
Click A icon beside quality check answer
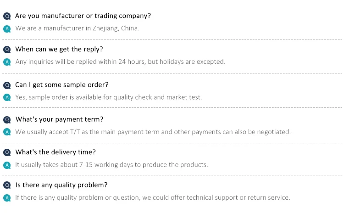pyautogui.click(x=7, y=97)
